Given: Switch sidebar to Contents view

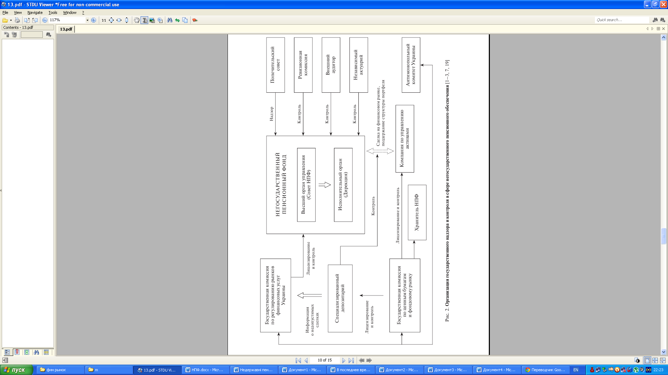Looking at the screenshot, I should click(7, 352).
